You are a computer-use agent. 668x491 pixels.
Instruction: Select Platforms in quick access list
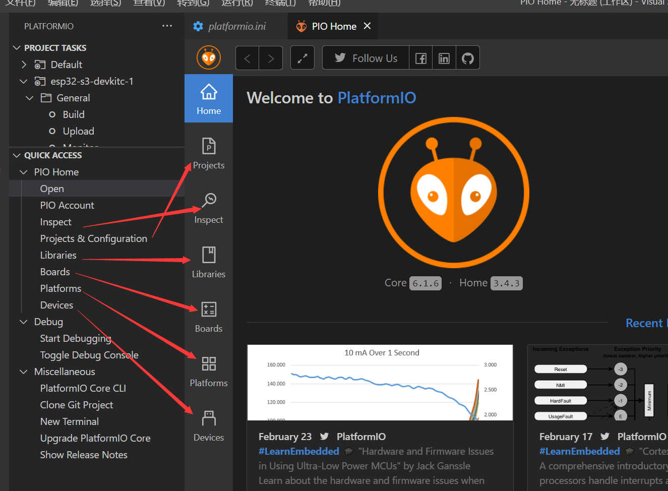coord(60,288)
